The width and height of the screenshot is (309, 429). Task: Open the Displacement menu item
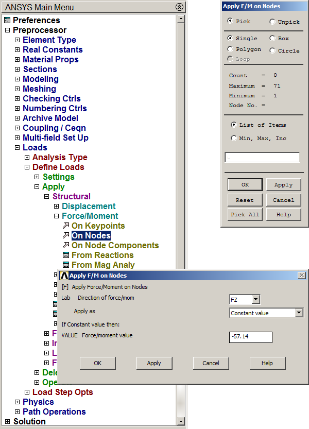point(89,207)
